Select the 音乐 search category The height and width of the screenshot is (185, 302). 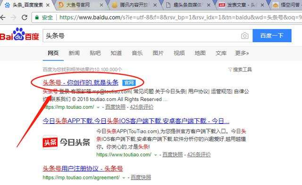[137, 53]
